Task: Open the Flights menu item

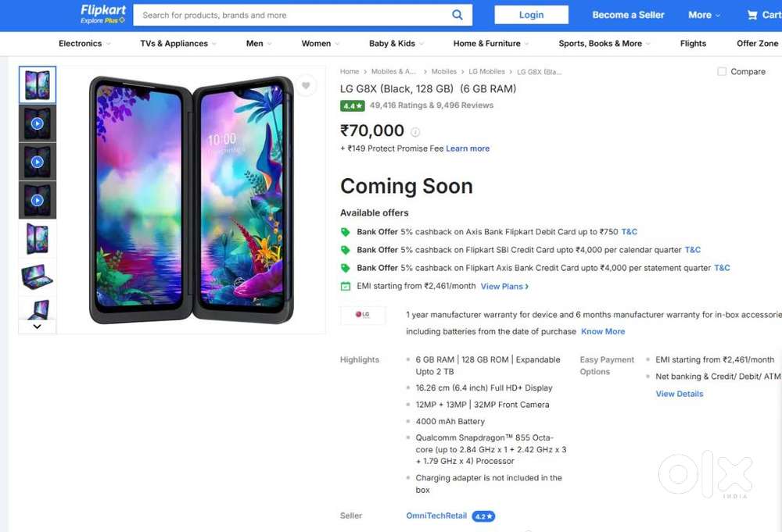Action: [x=693, y=44]
